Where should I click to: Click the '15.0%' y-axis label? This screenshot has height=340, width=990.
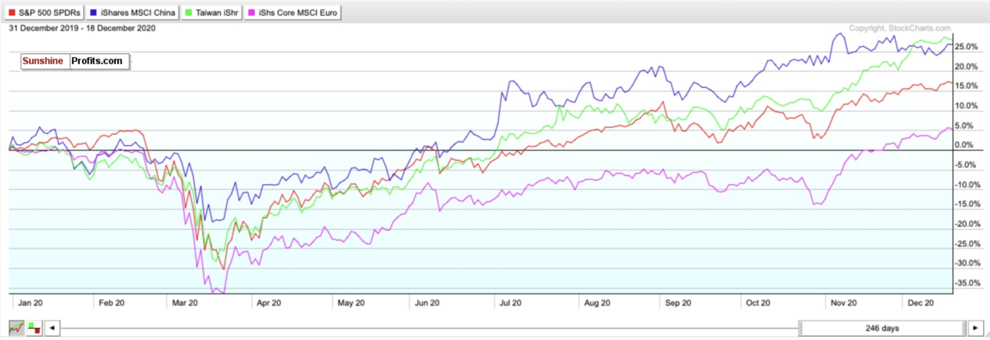coord(966,86)
